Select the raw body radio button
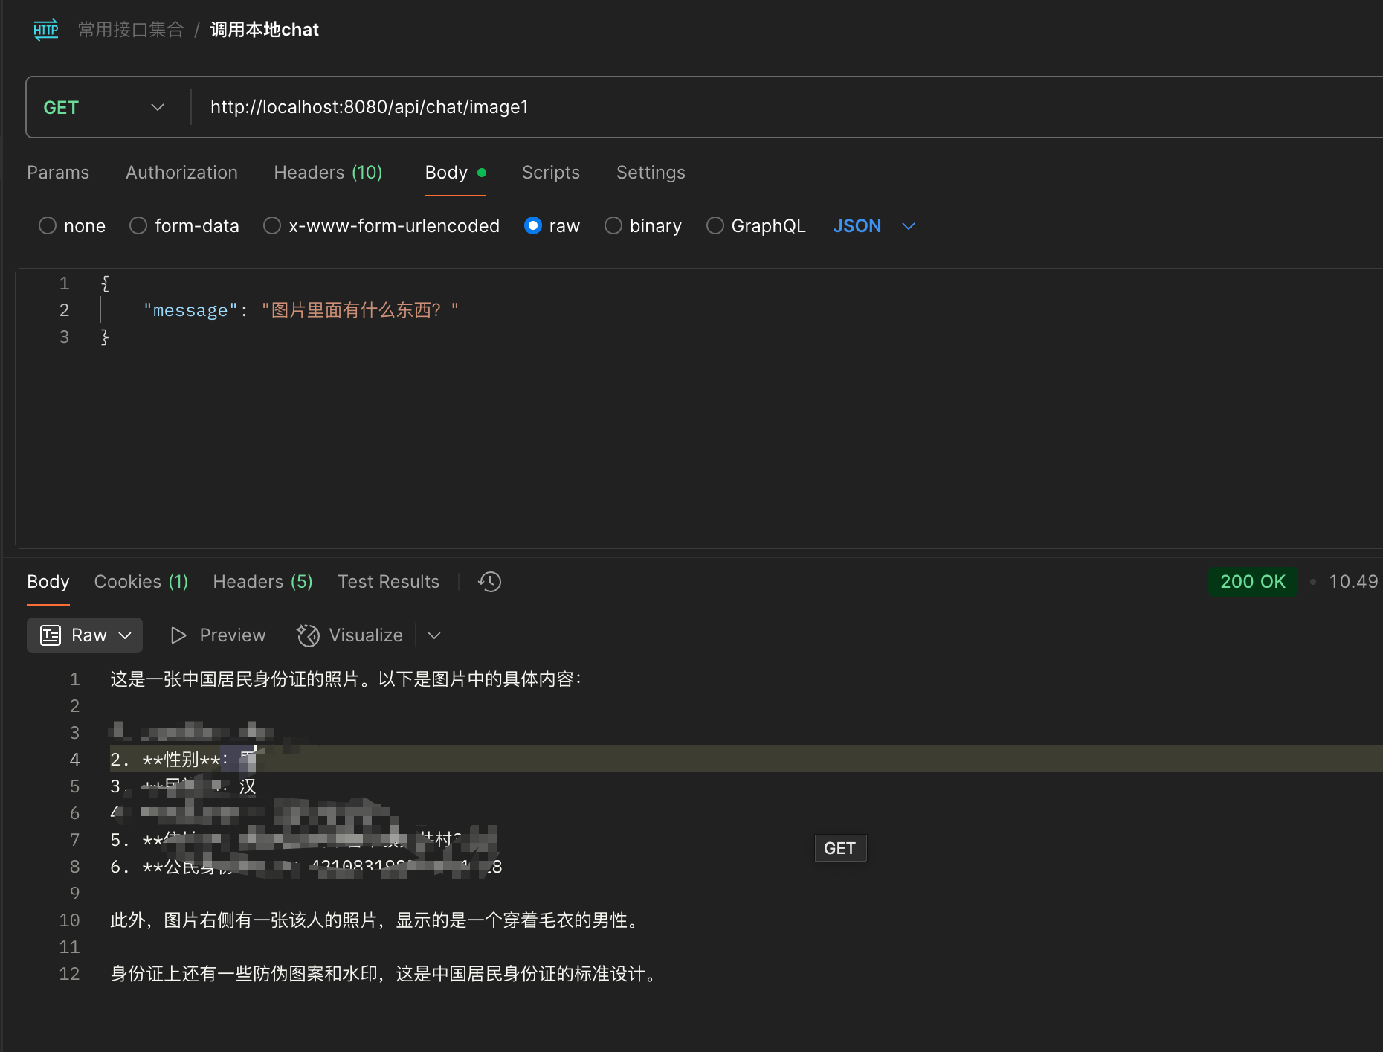Viewport: 1383px width, 1052px height. [533, 225]
